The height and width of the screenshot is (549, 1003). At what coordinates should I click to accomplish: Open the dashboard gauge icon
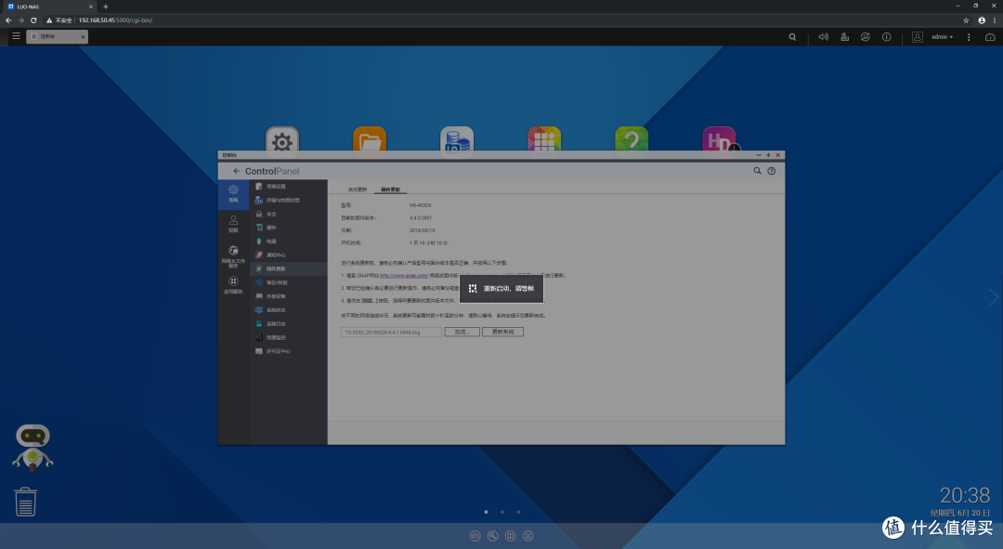click(990, 37)
